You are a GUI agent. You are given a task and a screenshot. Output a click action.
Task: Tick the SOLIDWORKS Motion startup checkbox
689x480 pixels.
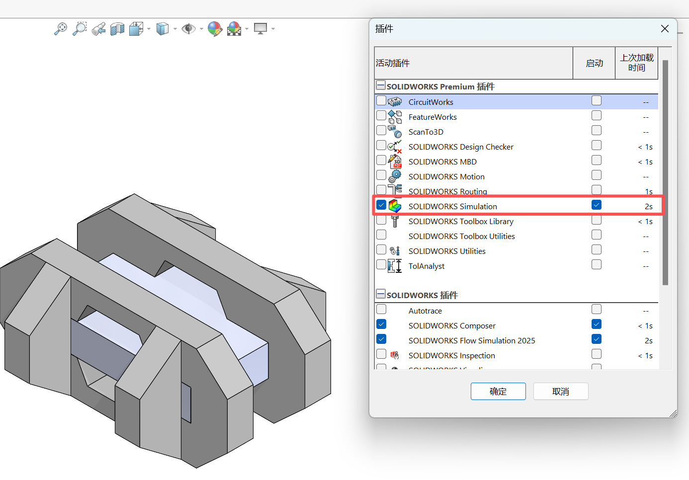[597, 175]
